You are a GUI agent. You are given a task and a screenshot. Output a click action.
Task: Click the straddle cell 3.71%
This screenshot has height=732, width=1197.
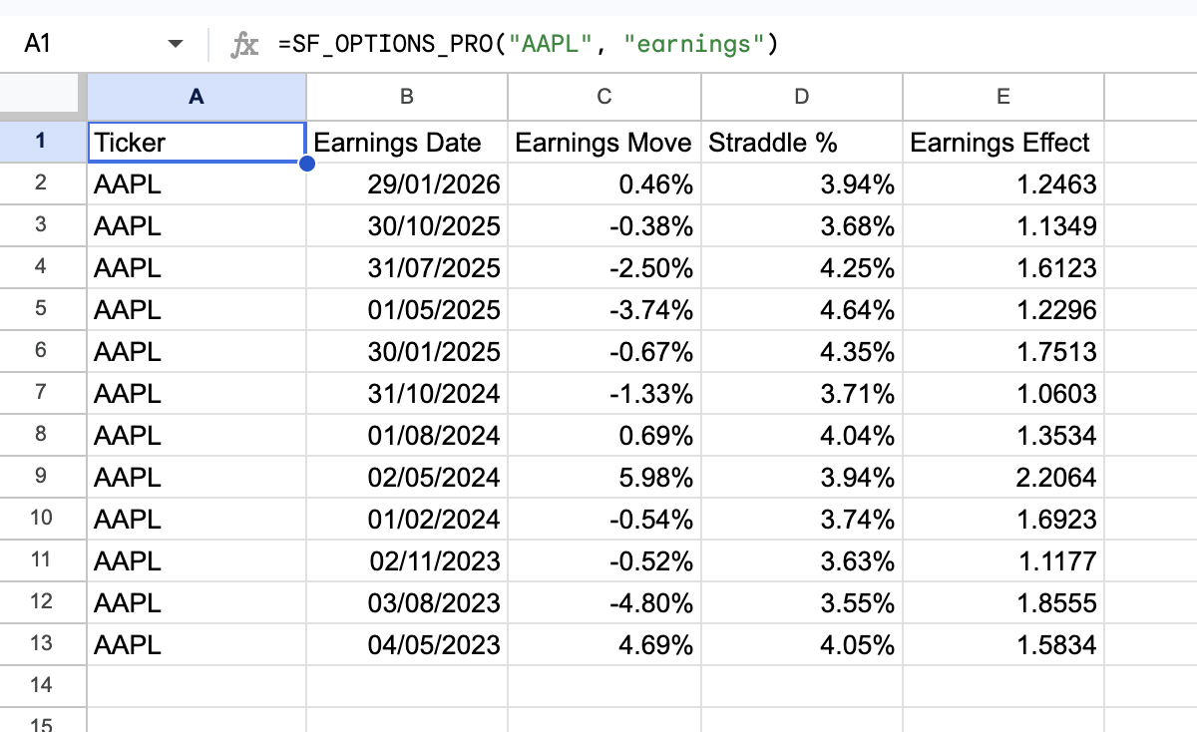802,393
